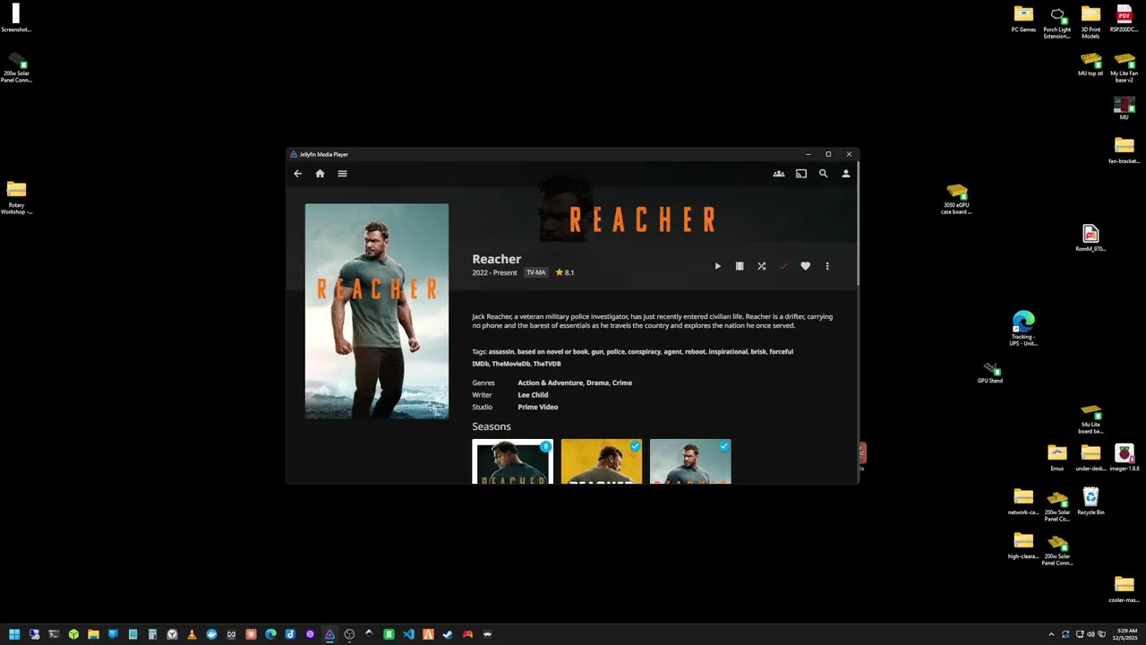Select the Emus desktop folder
This screenshot has height=645, width=1146.
1057,457
